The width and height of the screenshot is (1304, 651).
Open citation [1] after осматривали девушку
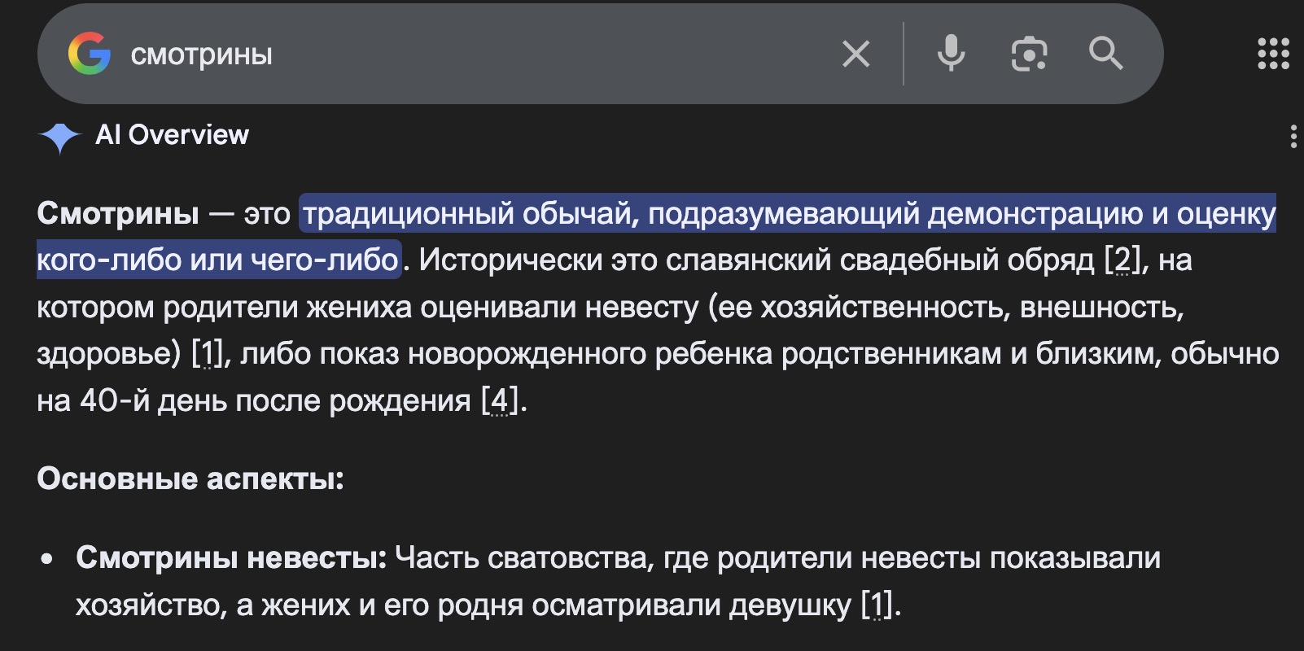(x=877, y=605)
